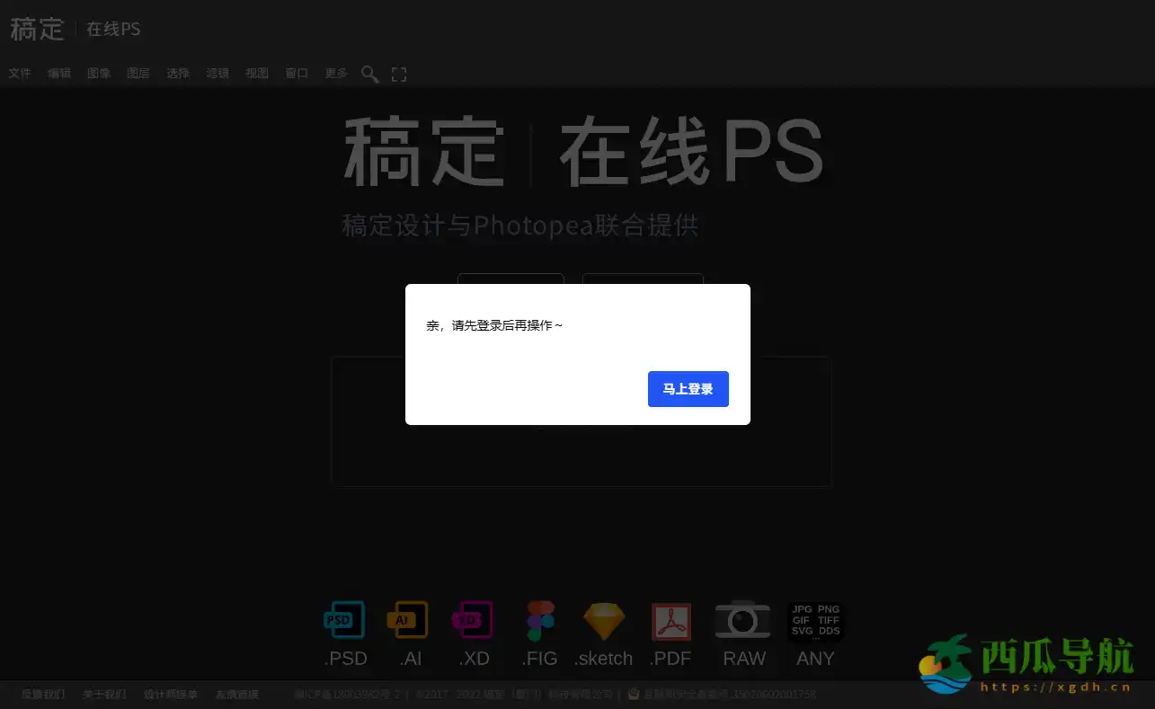Viewport: 1155px width, 709px height.
Task: Open the 窗口 menu
Action: [297, 73]
